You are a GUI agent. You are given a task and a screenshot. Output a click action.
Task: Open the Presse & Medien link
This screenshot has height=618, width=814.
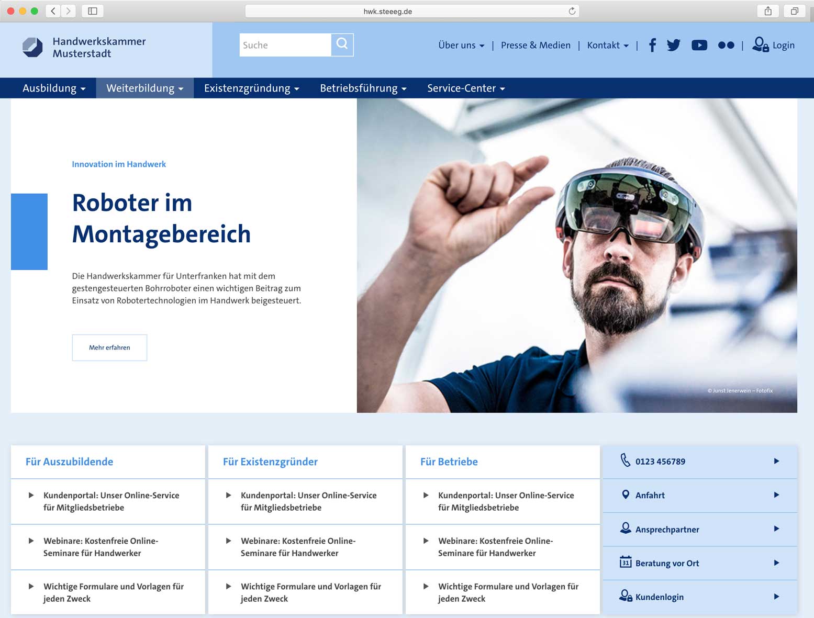point(536,46)
